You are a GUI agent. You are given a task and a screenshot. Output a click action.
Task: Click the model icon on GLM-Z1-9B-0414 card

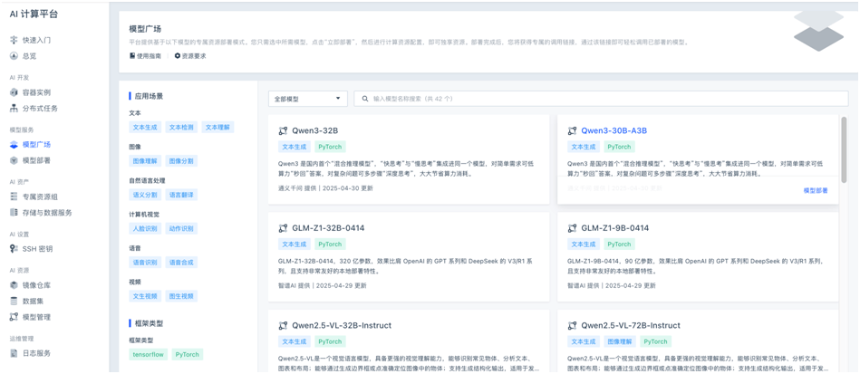point(572,228)
